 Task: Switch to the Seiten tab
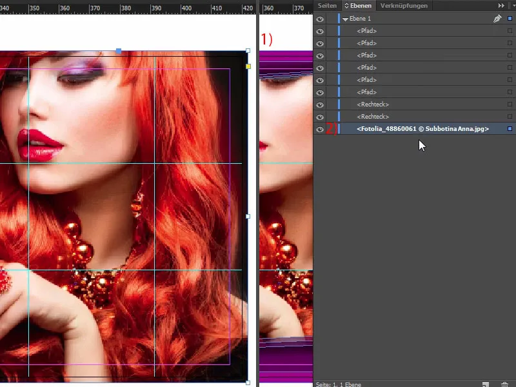[x=327, y=6]
